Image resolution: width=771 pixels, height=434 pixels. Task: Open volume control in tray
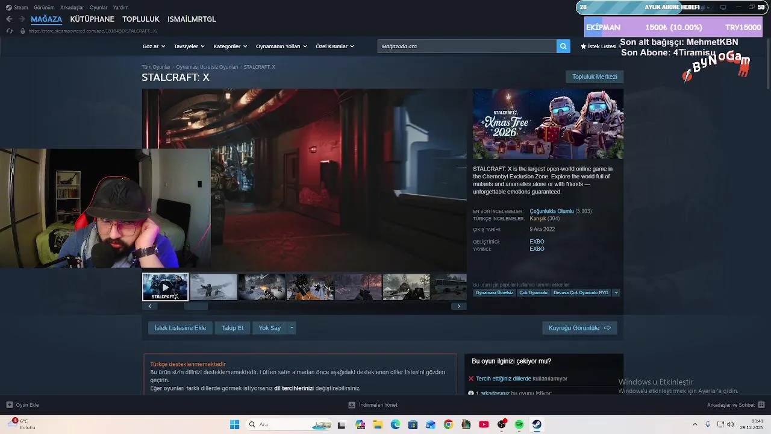731,424
